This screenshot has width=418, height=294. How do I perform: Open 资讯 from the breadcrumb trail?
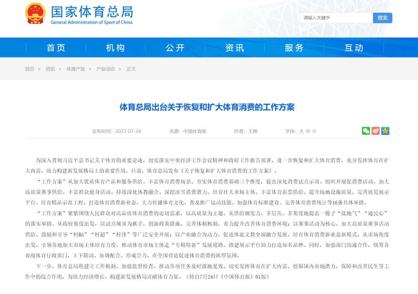click(x=50, y=69)
